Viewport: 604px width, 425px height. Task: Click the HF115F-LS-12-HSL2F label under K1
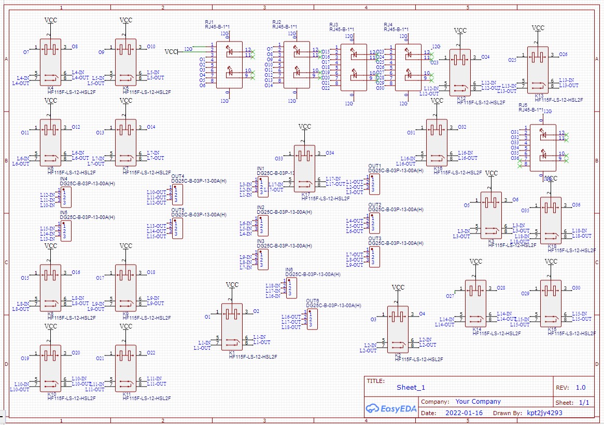coord(252,357)
